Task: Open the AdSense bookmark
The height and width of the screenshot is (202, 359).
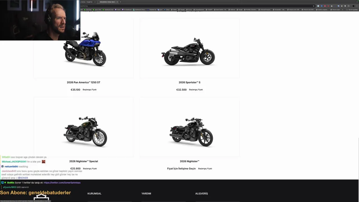Action: point(232,10)
